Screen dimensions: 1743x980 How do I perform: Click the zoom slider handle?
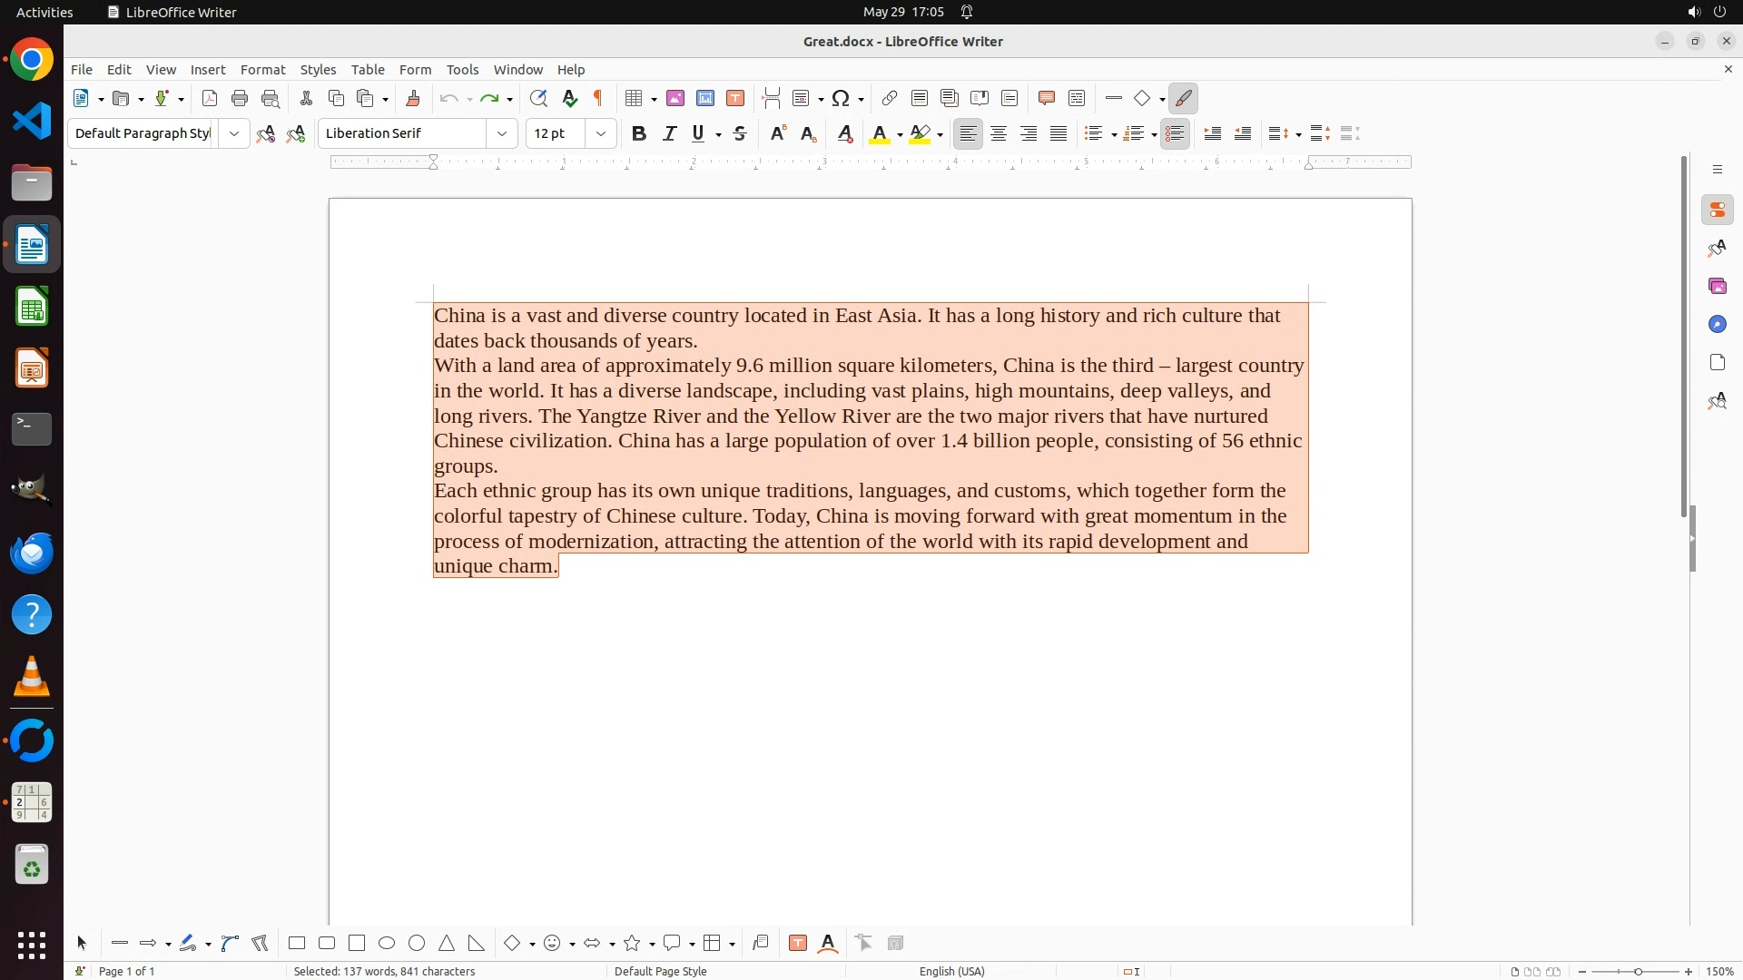(1638, 971)
